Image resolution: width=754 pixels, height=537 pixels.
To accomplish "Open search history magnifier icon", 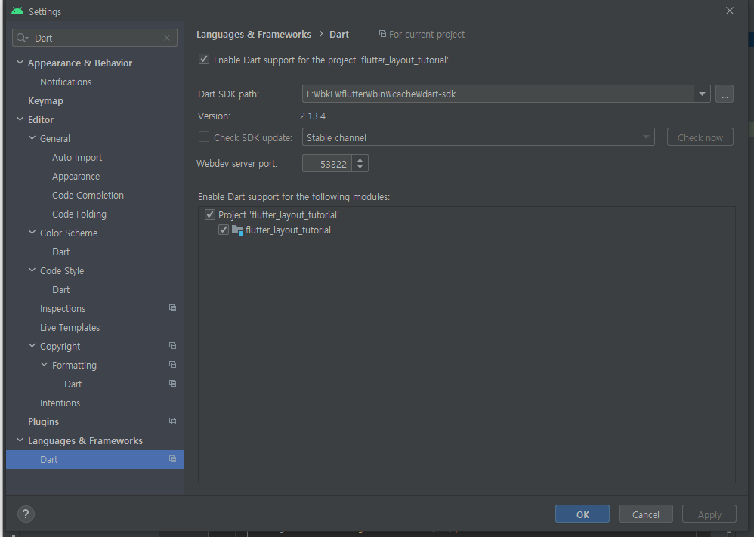I will [22, 38].
